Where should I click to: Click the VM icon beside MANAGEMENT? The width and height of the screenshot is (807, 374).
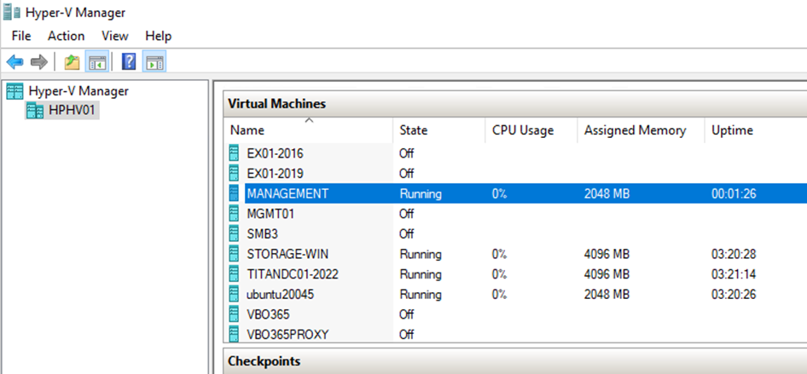tap(235, 193)
